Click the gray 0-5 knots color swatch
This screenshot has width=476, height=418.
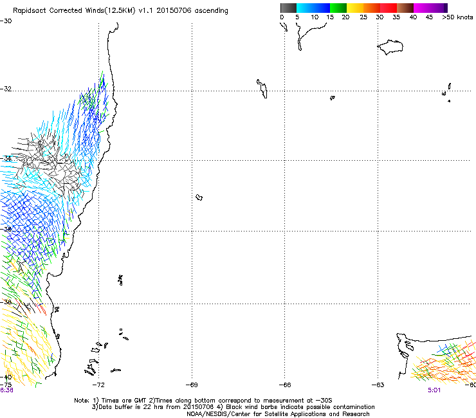tap(288, 8)
